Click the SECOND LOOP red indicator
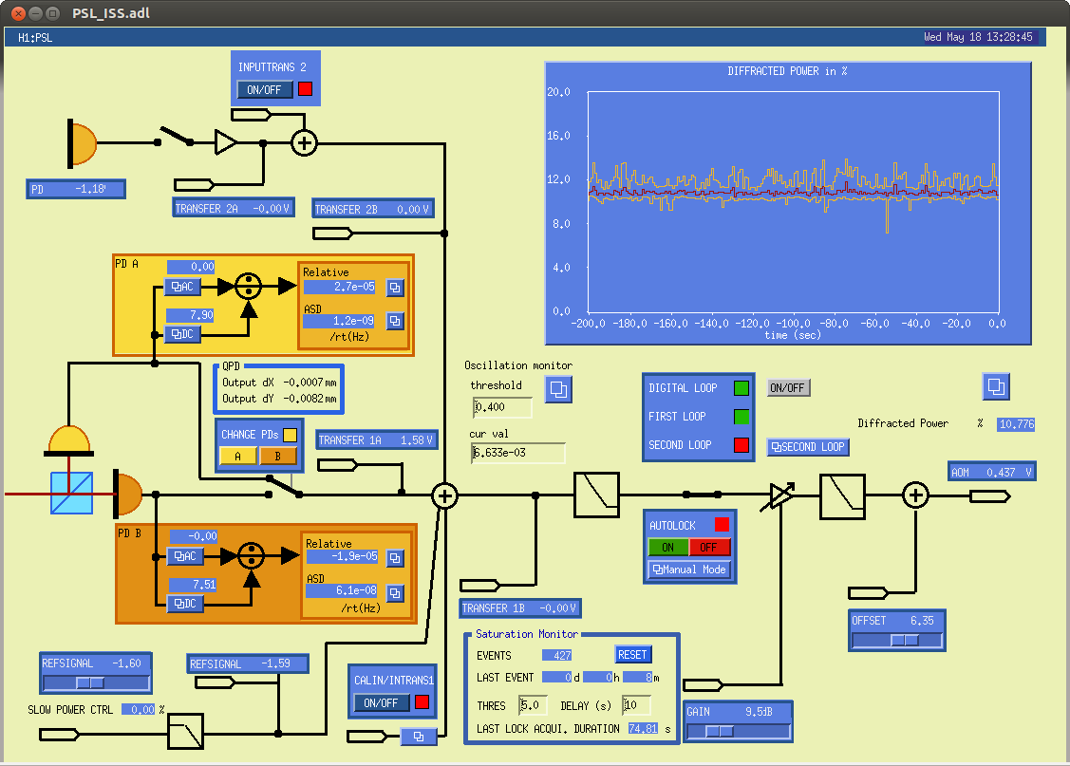This screenshot has width=1070, height=766. pos(741,445)
